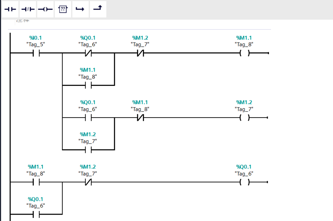Select Tag_6 contact in the bottom-left branch
This screenshot has height=221, width=333.
[x=36, y=214]
